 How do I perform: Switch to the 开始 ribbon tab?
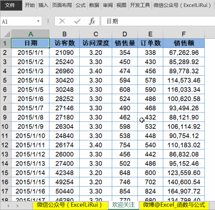30,5
